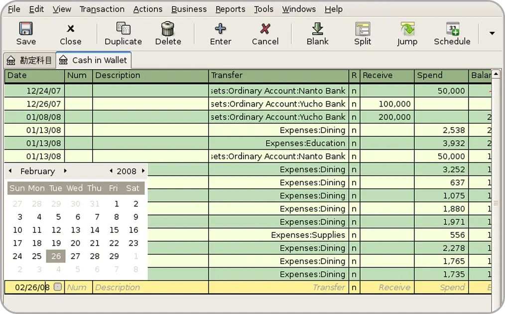Viewport: 505px width, 314px height.
Task: Jump to the transfer account
Action: (x=407, y=33)
